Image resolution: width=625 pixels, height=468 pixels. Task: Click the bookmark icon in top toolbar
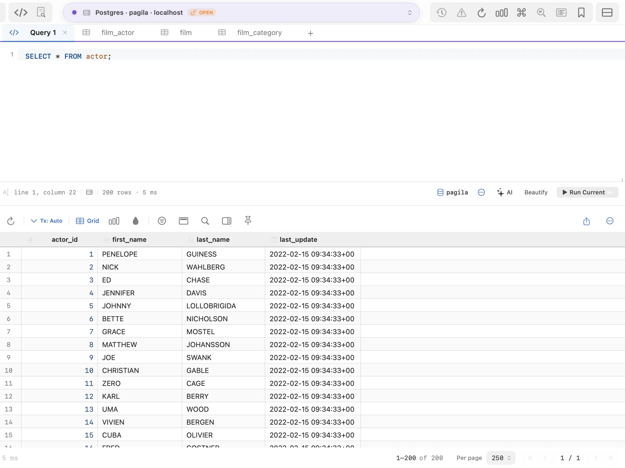[x=581, y=12]
